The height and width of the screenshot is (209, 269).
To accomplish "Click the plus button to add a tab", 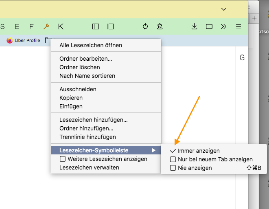I will (x=254, y=18).
